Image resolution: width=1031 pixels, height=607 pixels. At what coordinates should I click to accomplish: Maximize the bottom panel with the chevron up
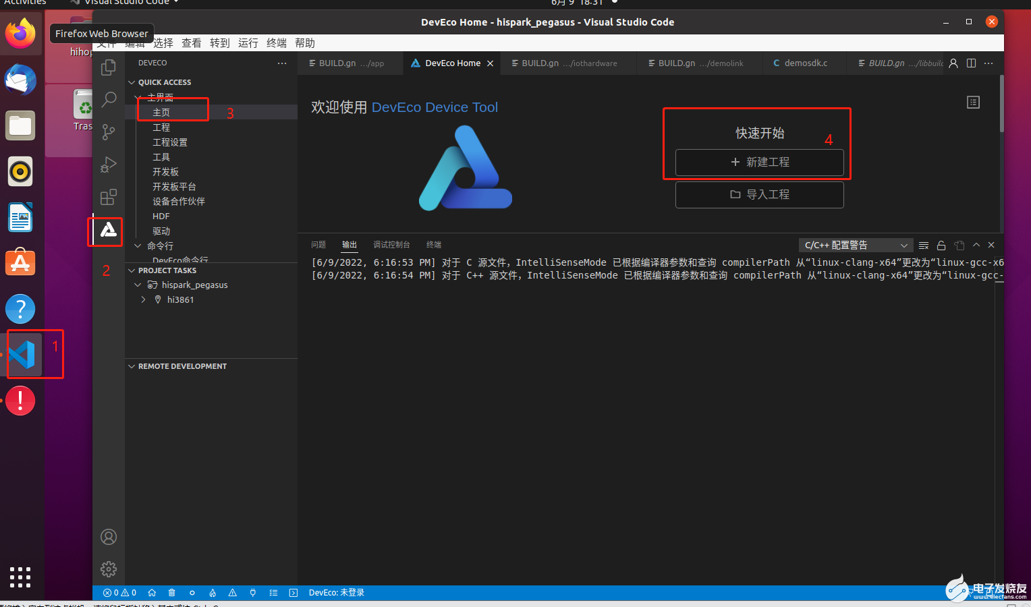coord(976,245)
